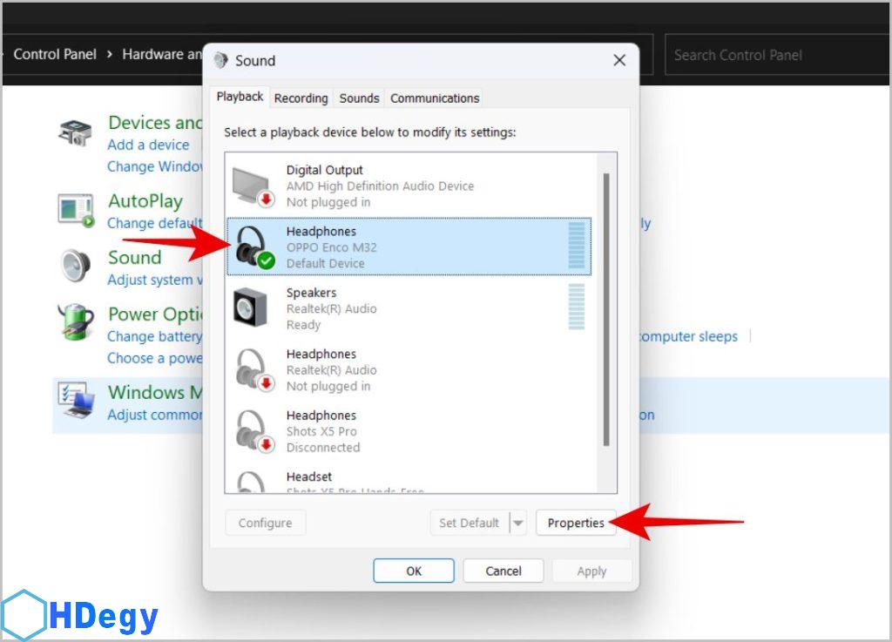The width and height of the screenshot is (892, 642).
Task: Open the Sounds tab
Action: tap(359, 98)
